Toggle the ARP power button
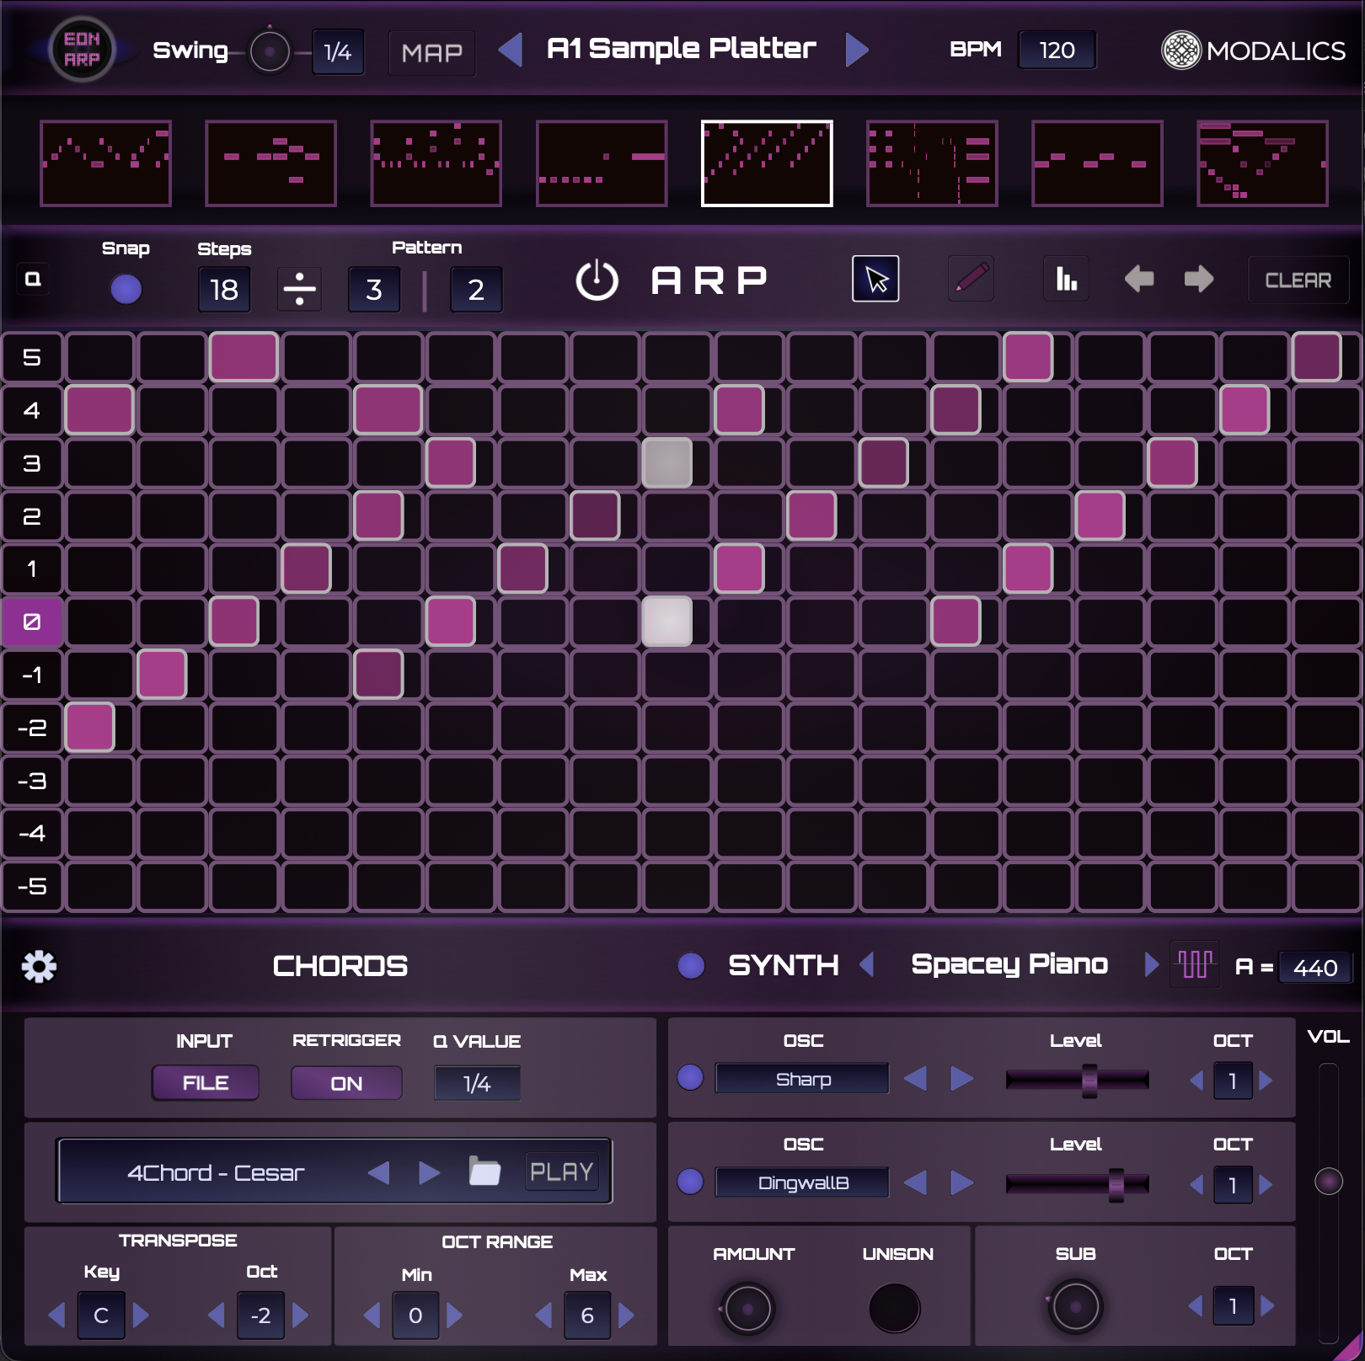This screenshot has width=1365, height=1361. [x=598, y=278]
